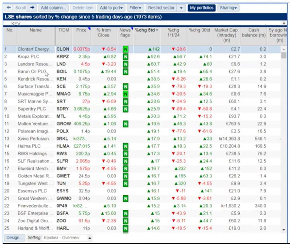Image resolution: width=290 pixels, height=244 pixels.
Task: Click the table scrollbar up arrow
Action: pos(284,49)
